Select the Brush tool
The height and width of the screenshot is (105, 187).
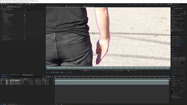pos(26,4)
